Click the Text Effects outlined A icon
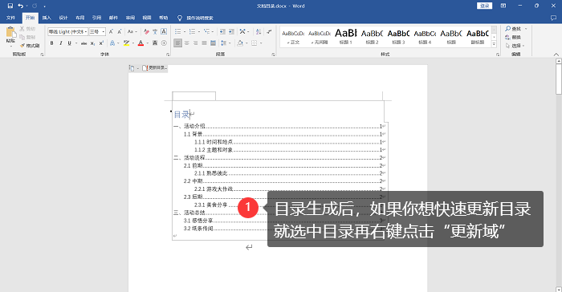 pos(112,43)
